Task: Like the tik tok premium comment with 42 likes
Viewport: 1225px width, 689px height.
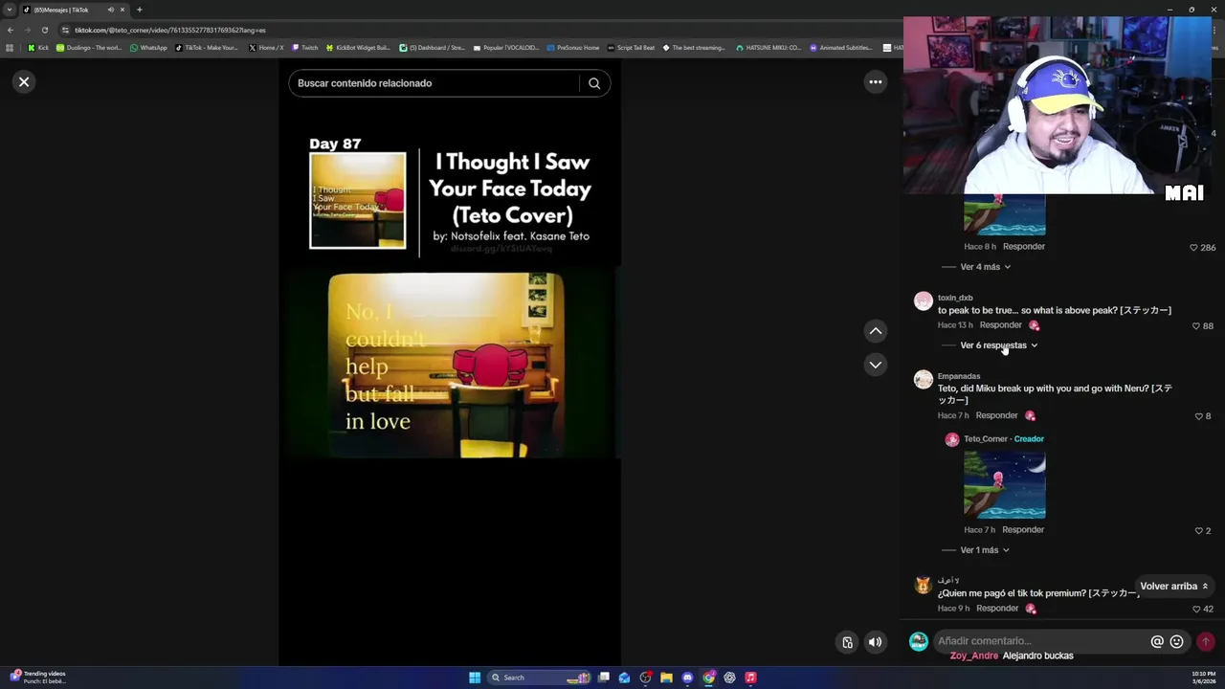Action: point(1196,609)
